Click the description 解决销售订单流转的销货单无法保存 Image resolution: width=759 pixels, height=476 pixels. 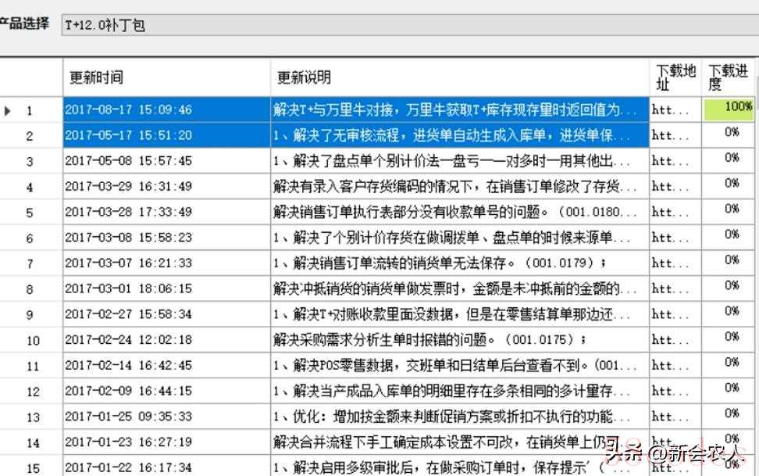(x=459, y=263)
